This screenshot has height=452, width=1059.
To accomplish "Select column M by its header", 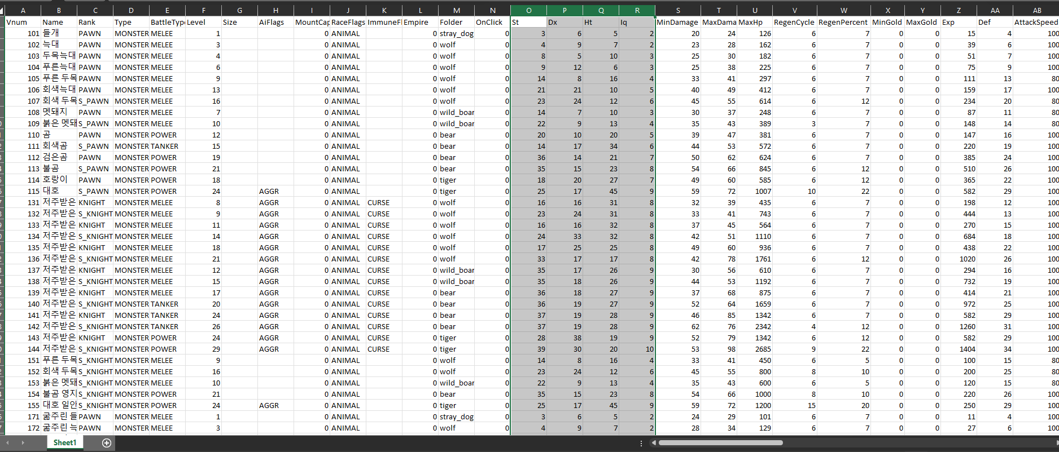I will pyautogui.click(x=456, y=11).
